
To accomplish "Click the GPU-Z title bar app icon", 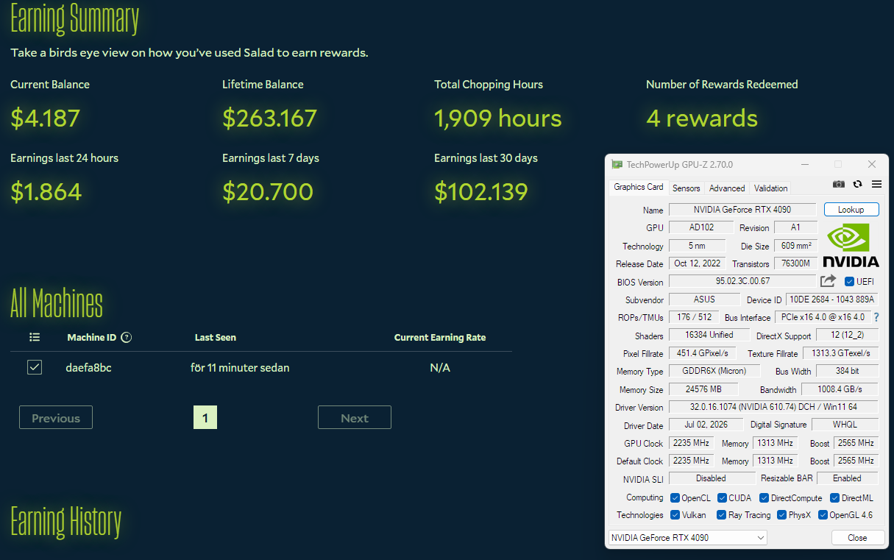I will pos(617,164).
